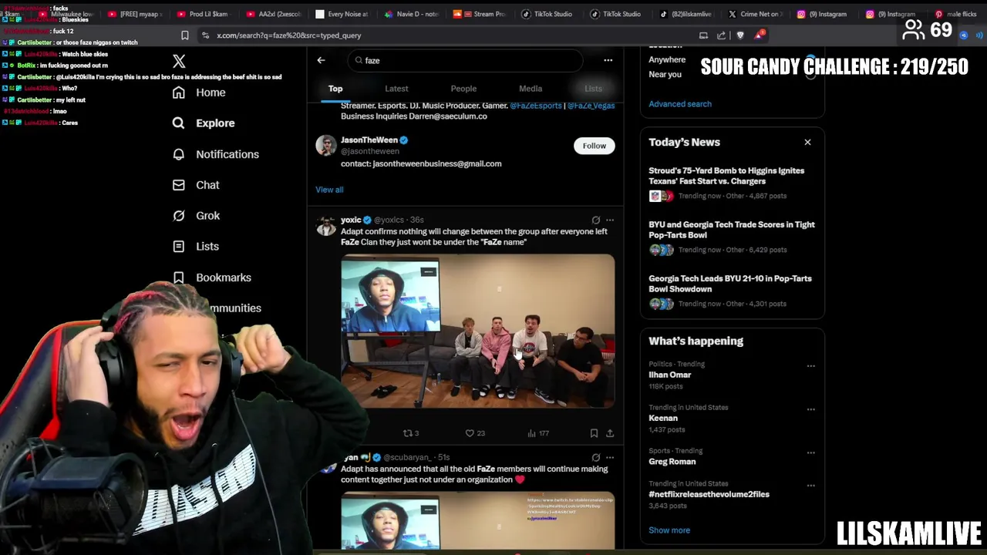The width and height of the screenshot is (987, 555).
Task: Open Advanced search link
Action: pyautogui.click(x=680, y=104)
